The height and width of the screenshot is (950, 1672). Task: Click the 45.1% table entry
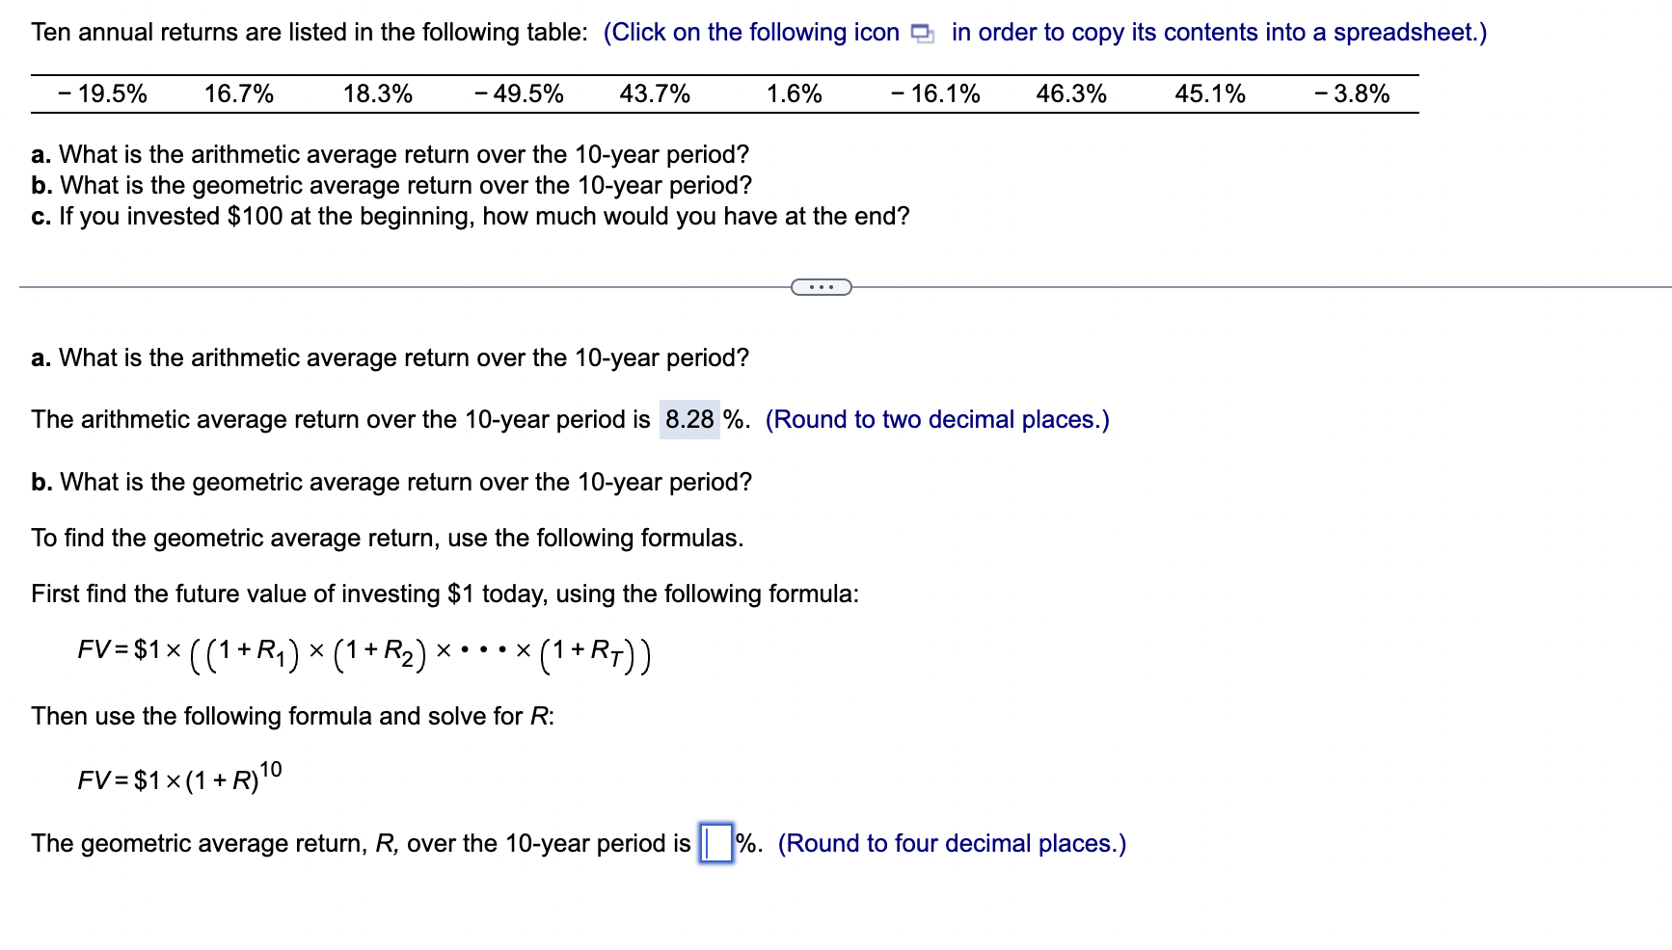[1210, 92]
